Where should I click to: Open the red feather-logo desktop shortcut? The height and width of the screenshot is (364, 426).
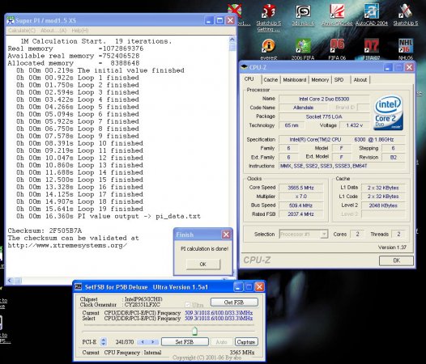pos(337,15)
